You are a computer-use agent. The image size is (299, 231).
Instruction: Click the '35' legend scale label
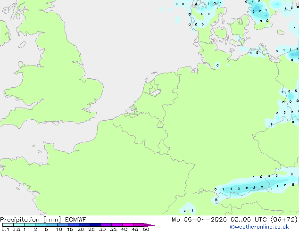tap(114, 229)
